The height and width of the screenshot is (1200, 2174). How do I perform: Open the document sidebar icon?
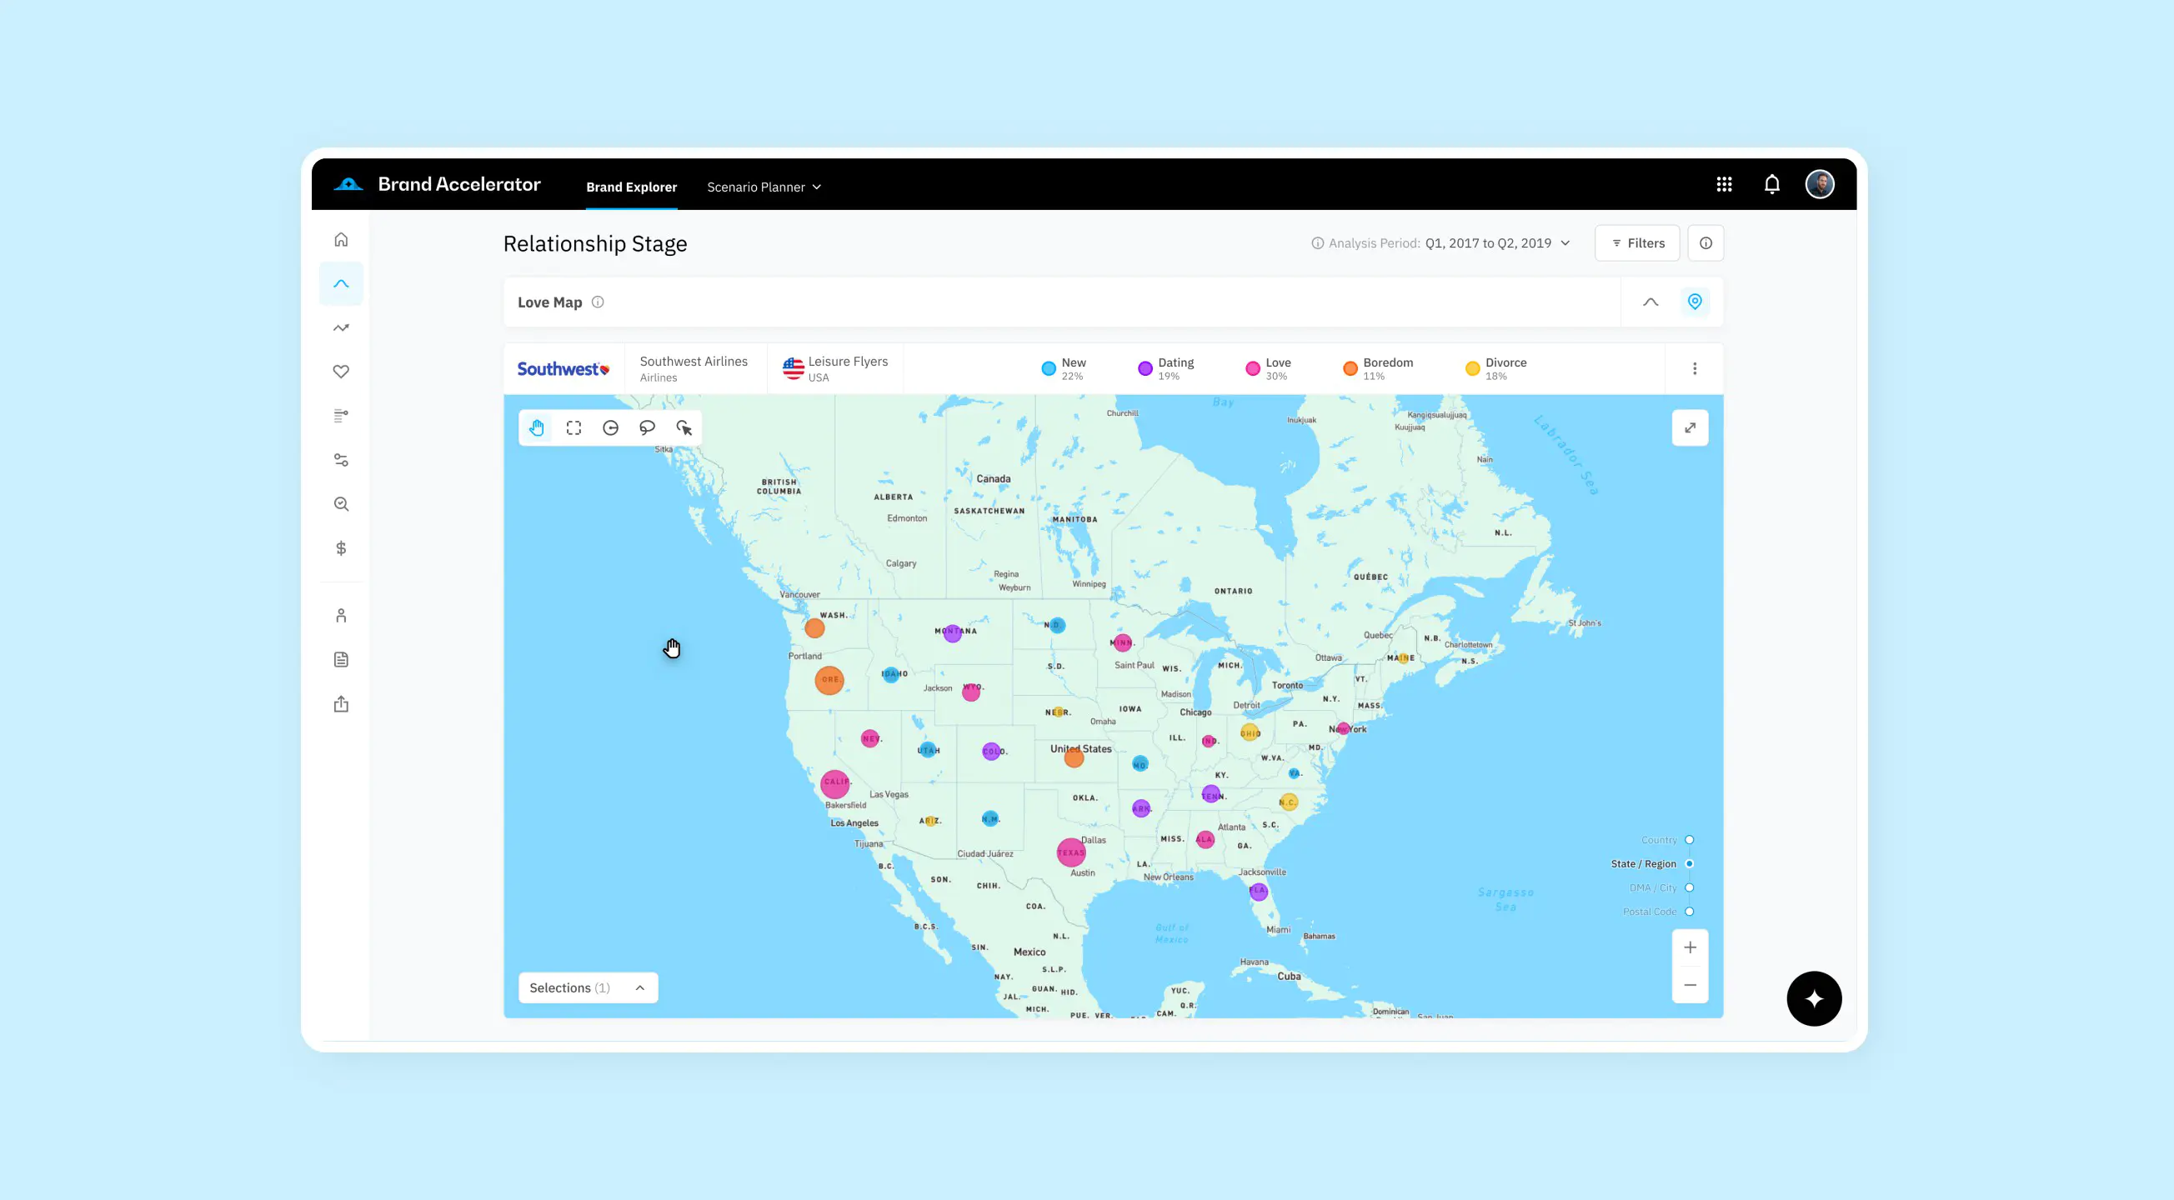[x=341, y=659]
